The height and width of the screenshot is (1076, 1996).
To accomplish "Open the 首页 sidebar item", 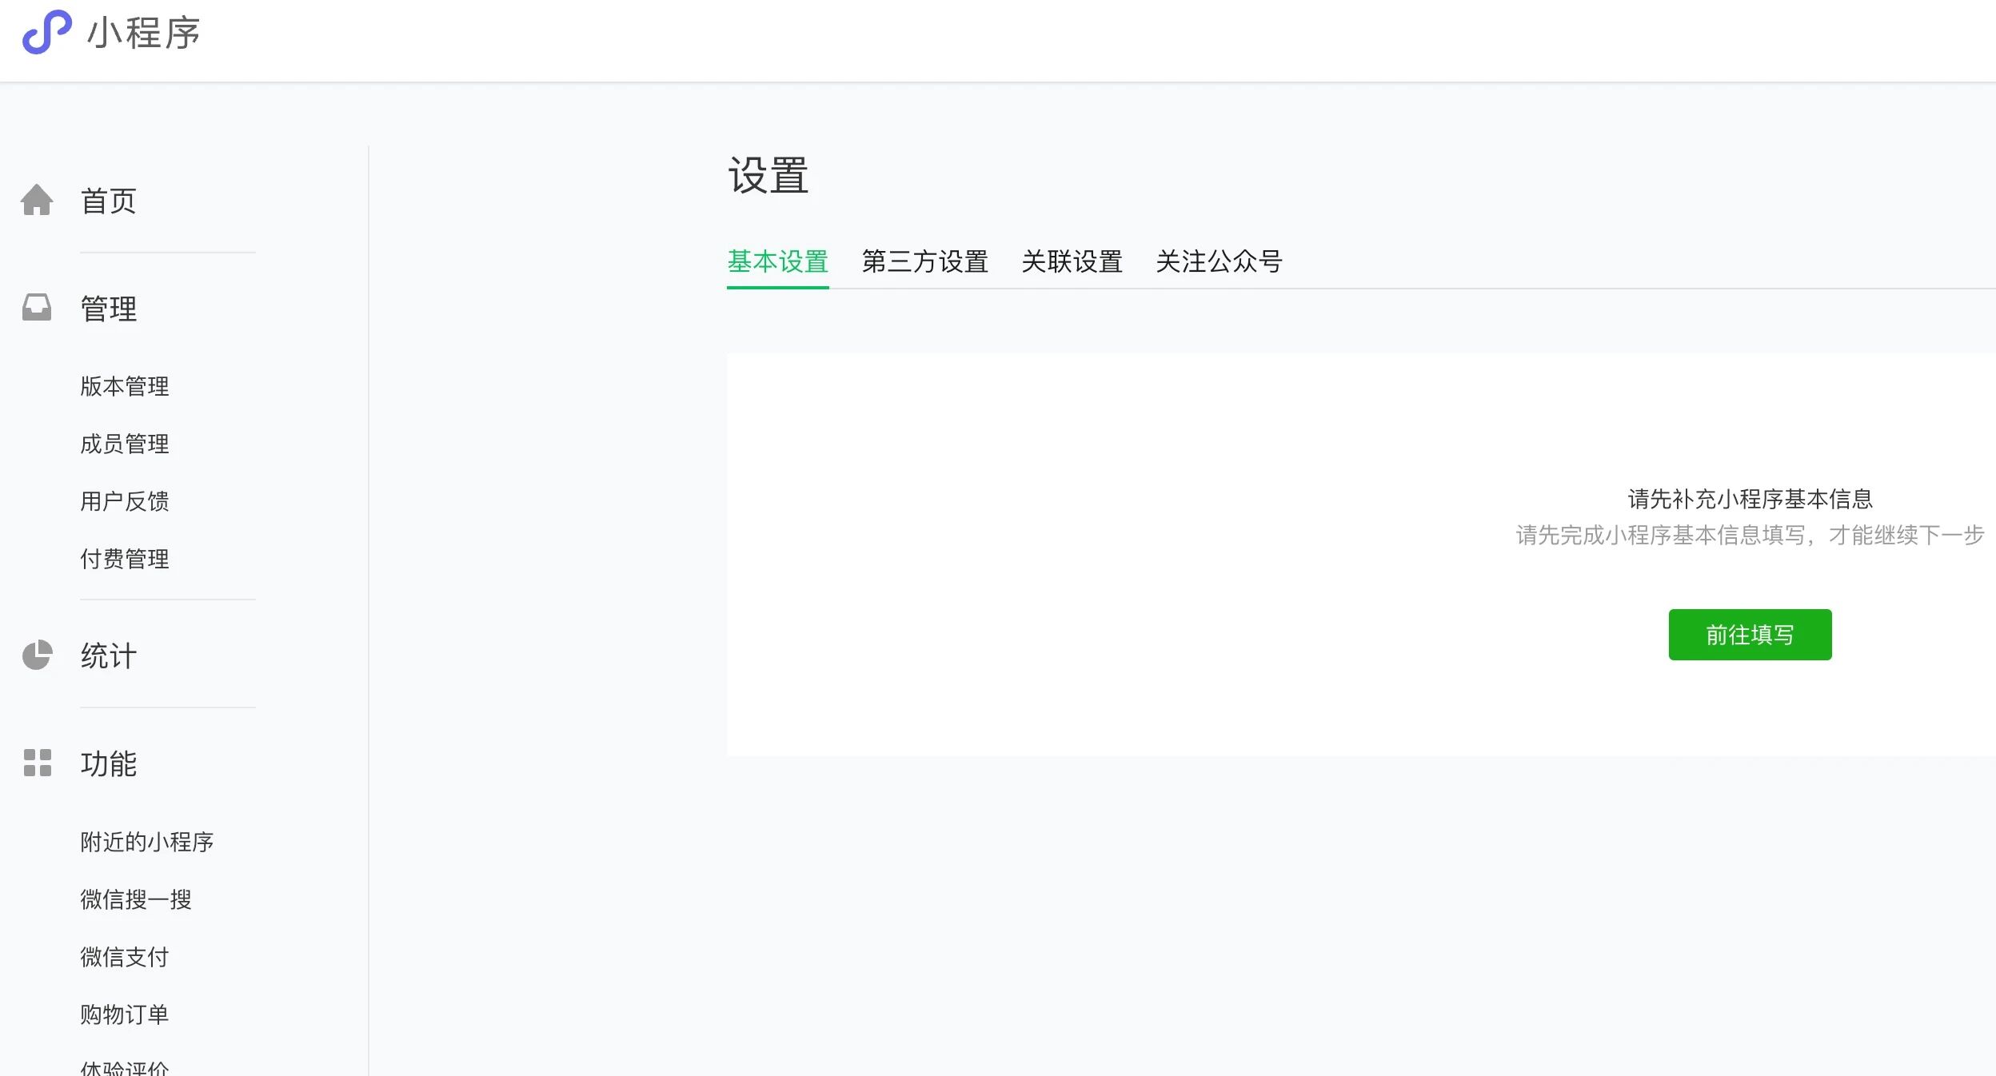I will pos(109,201).
